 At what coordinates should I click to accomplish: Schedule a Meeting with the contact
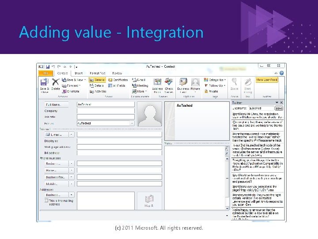coord(140,85)
